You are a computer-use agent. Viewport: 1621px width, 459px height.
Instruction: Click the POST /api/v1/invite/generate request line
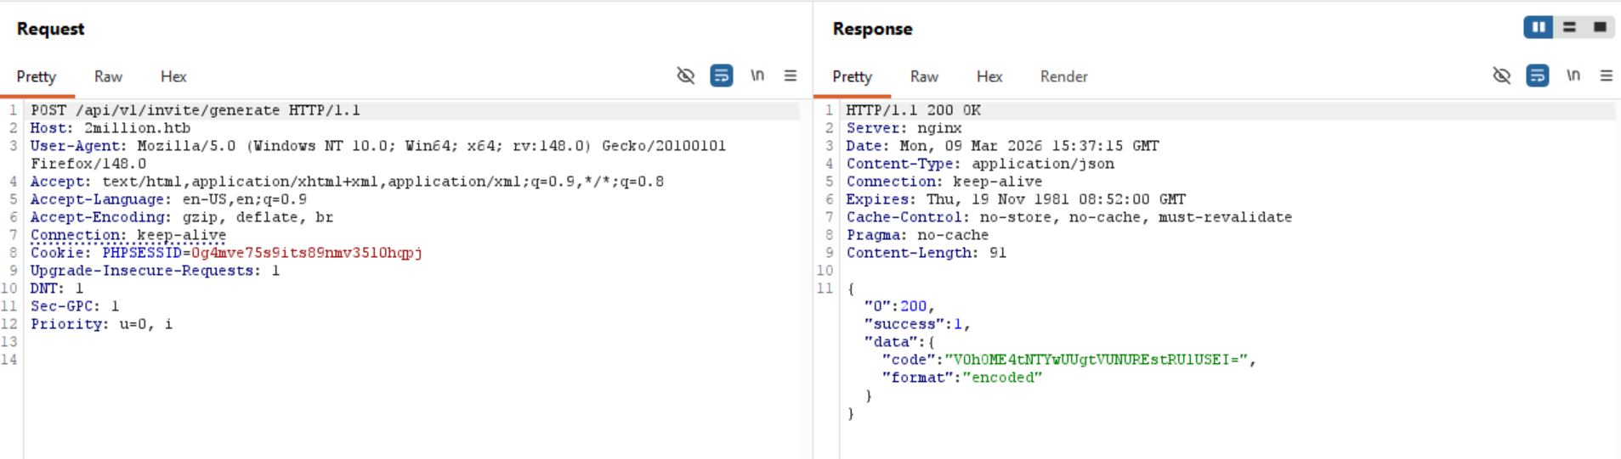[x=196, y=110]
